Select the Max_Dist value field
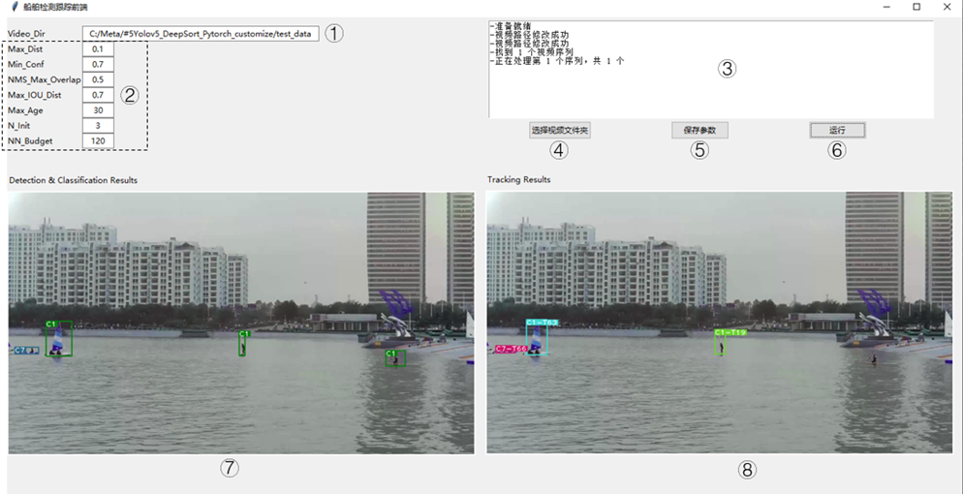 click(98, 48)
